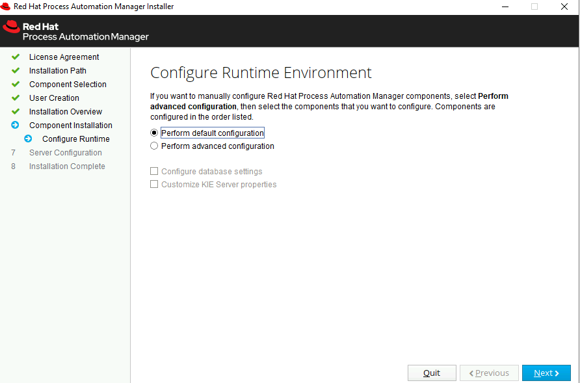580x383 pixels.
Task: Tick the Configure database settings checkbox
Action: coord(154,171)
